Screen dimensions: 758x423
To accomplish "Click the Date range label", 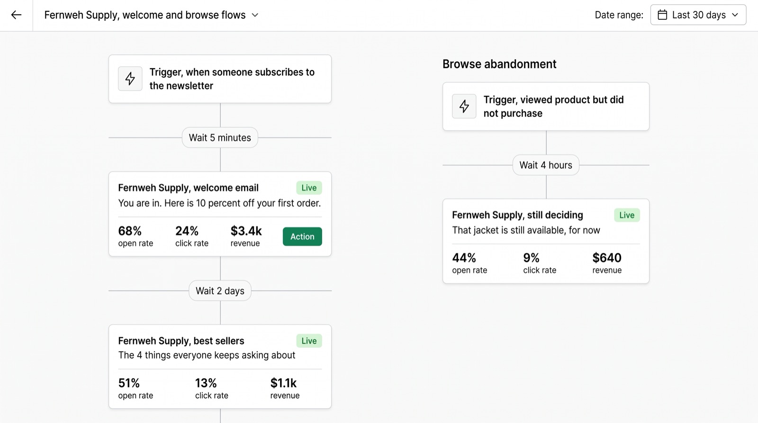I will 619,15.
